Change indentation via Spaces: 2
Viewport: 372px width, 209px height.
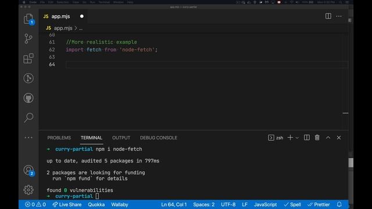[x=204, y=204]
